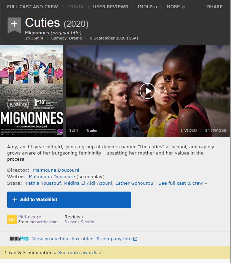
Task: Click the external link icon after company info
Action: click(135, 239)
